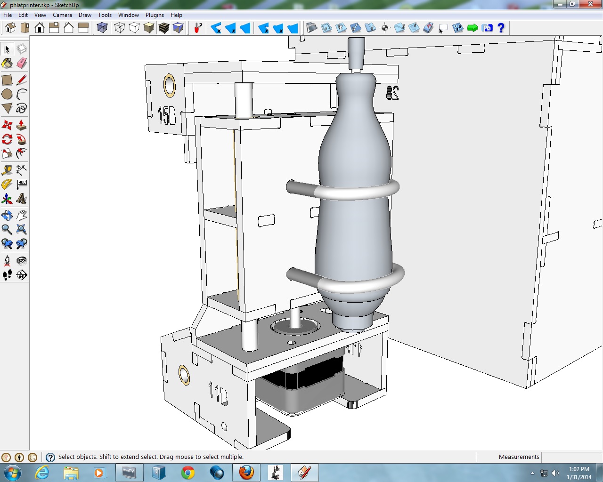Select the Orbit camera tool

coord(7,215)
